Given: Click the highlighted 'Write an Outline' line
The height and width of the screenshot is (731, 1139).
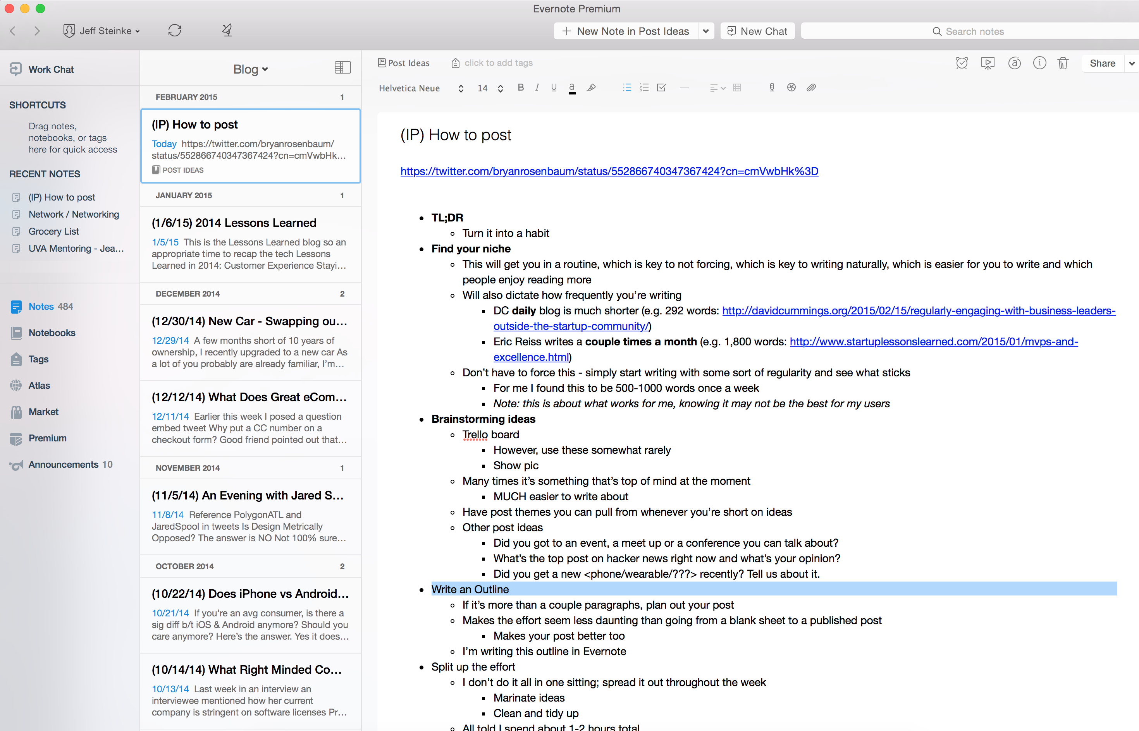Looking at the screenshot, I should (774, 589).
